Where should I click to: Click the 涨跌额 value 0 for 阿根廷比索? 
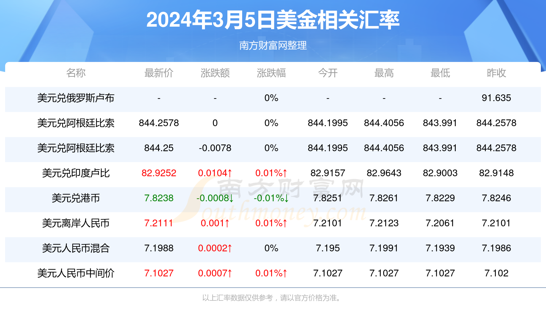[215, 123]
